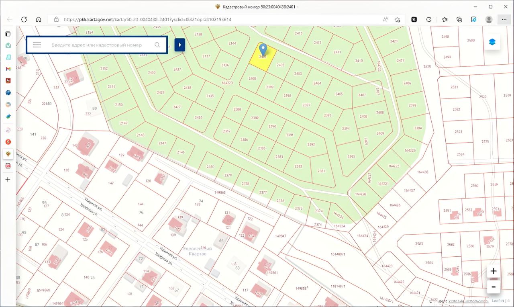Add a new tab with plus icon
514x307 pixels.
(x=8, y=179)
